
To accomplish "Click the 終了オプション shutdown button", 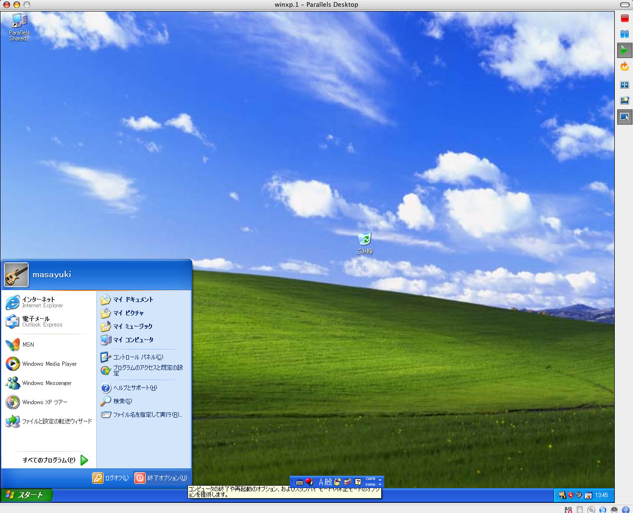I will [x=161, y=478].
